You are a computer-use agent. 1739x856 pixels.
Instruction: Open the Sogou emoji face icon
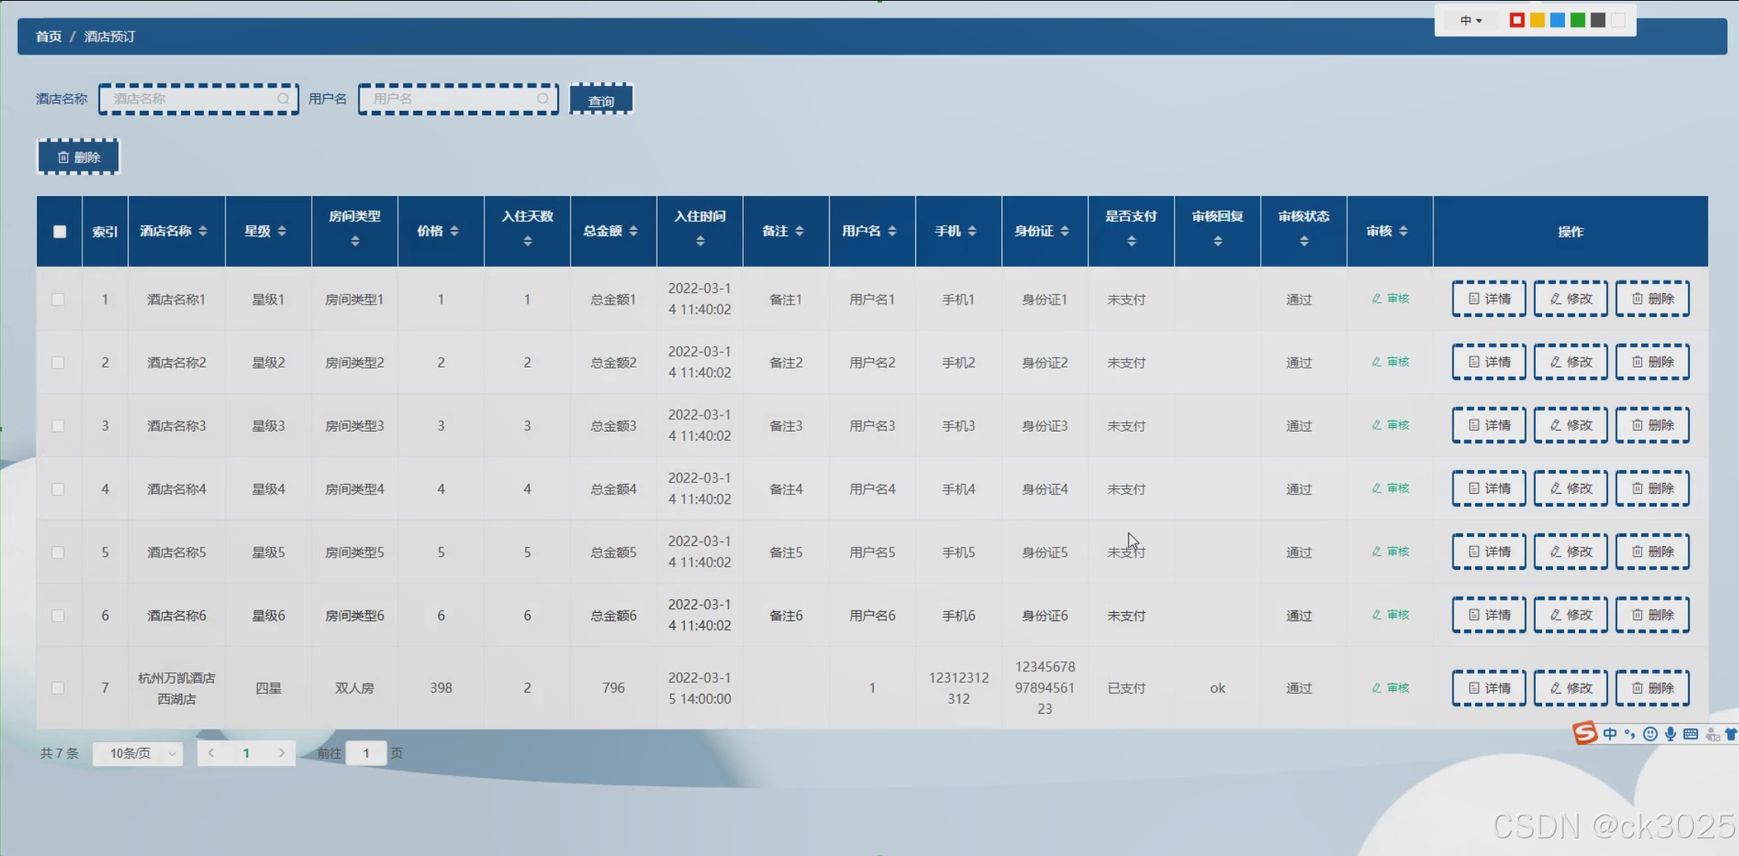click(1650, 734)
